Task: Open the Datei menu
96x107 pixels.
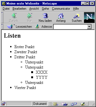Action: click(x=6, y=9)
